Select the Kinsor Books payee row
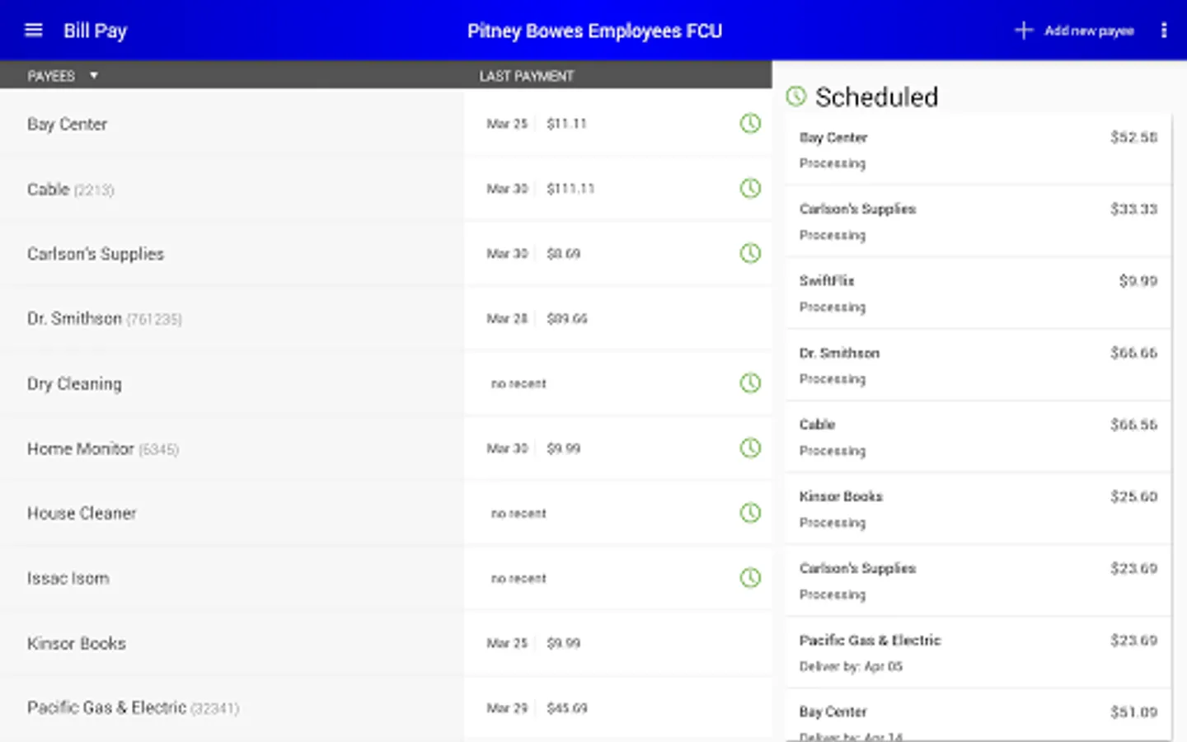The height and width of the screenshot is (742, 1187). coord(77,643)
